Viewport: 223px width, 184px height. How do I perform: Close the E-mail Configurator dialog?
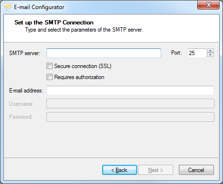pos(208,5)
